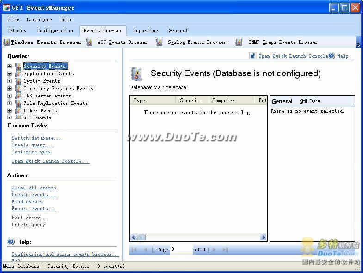Image resolution: width=363 pixels, height=273 pixels.
Task: Expand the File Replication Events node
Action: tap(10, 103)
